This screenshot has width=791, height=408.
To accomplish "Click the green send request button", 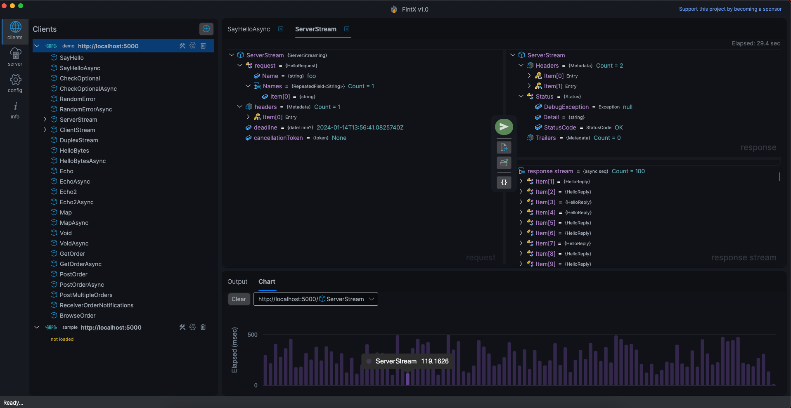I will tap(504, 127).
